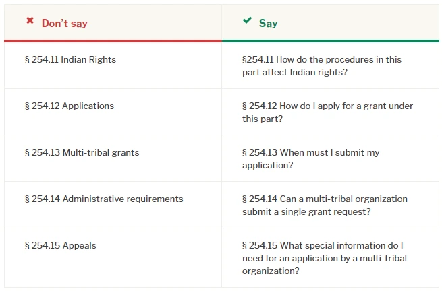Click the red underline below Don't say
Screen dimensions: 442x293
pyautogui.click(x=113, y=41)
